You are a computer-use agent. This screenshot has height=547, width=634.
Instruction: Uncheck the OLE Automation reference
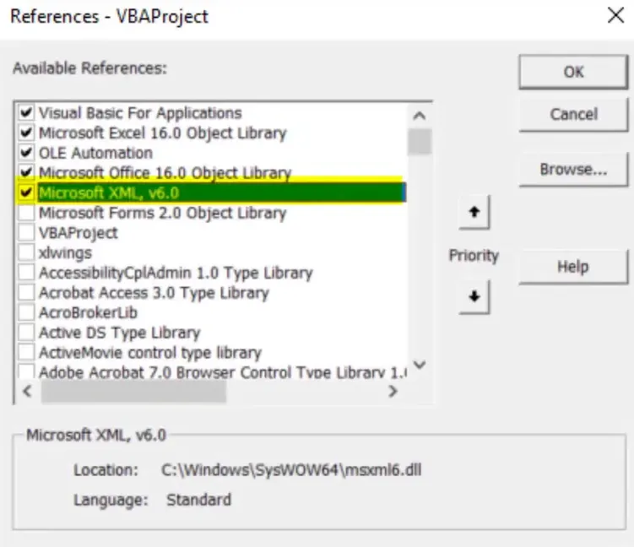(x=26, y=153)
